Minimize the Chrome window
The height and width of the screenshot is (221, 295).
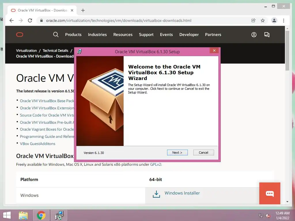265,6
